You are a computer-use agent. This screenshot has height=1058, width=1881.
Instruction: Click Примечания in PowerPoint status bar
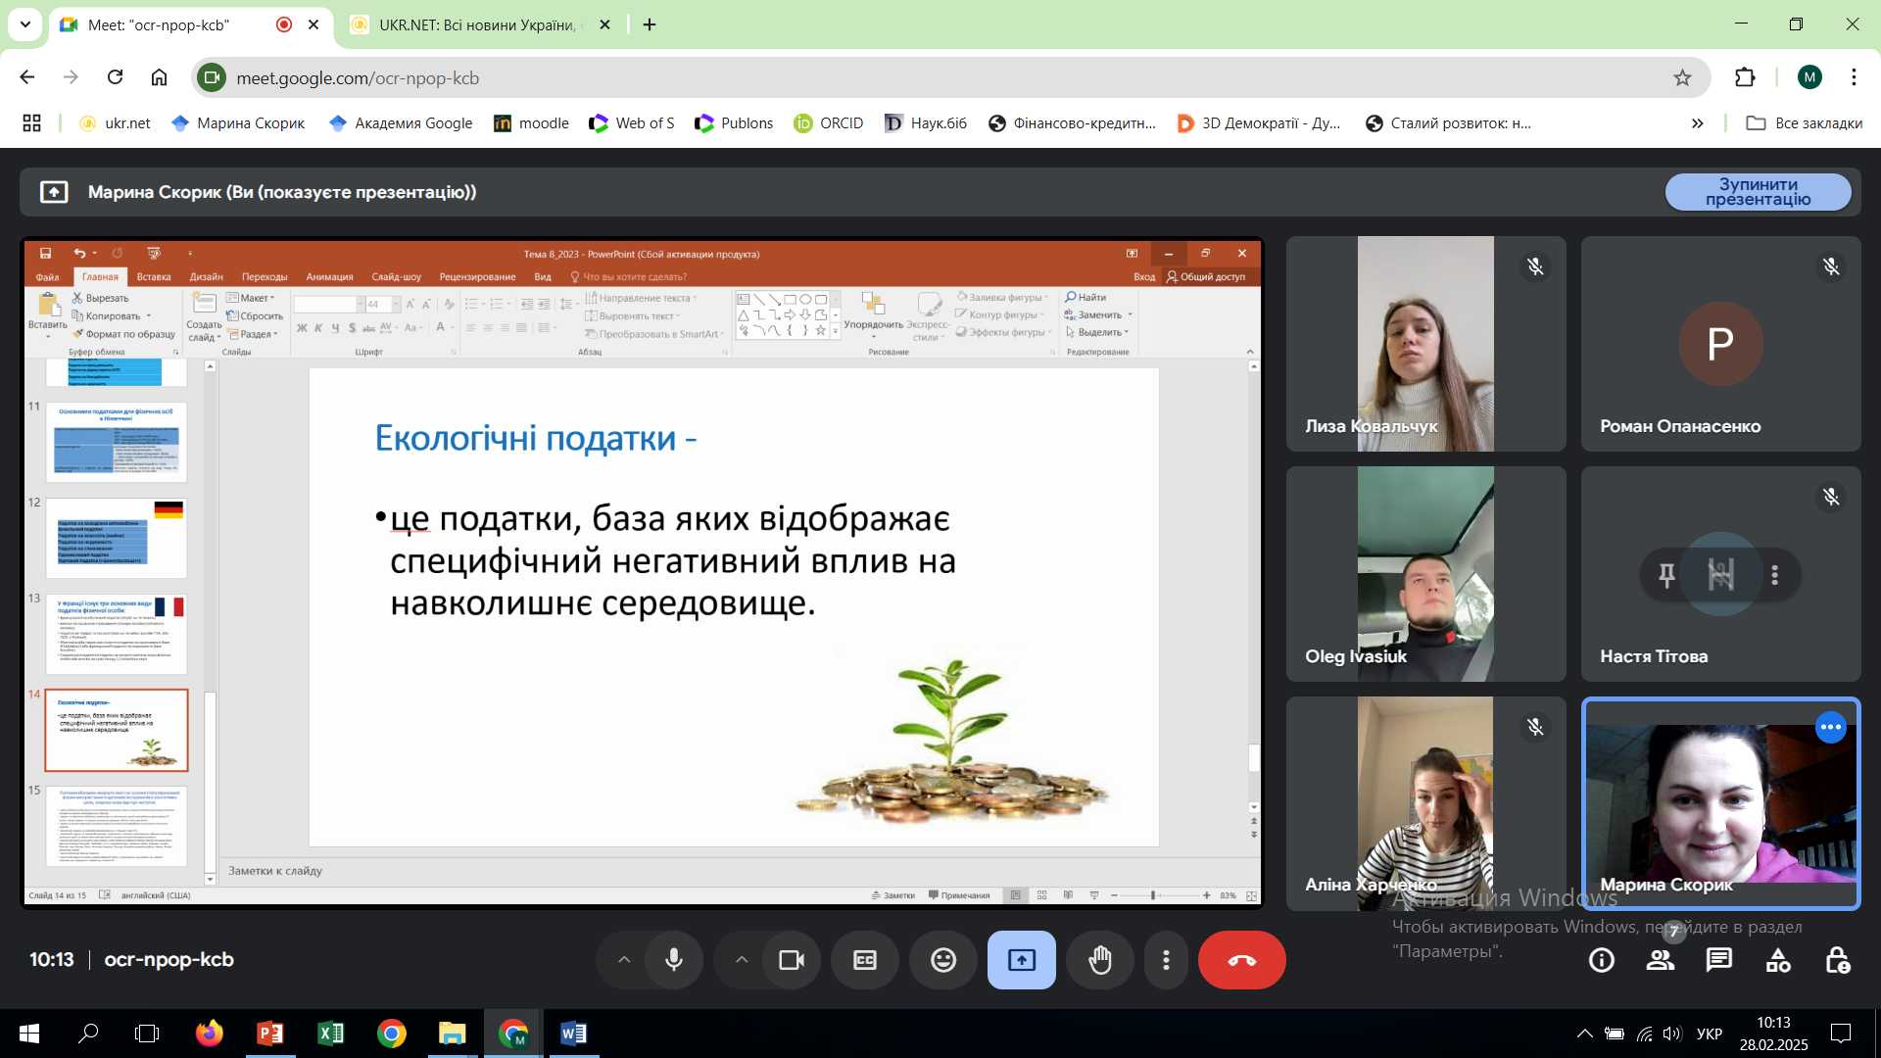[x=959, y=895]
